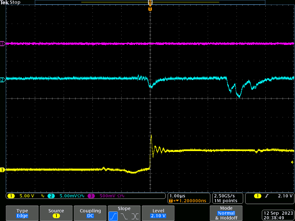
Task: Click the date and time display
Action: tap(278, 216)
